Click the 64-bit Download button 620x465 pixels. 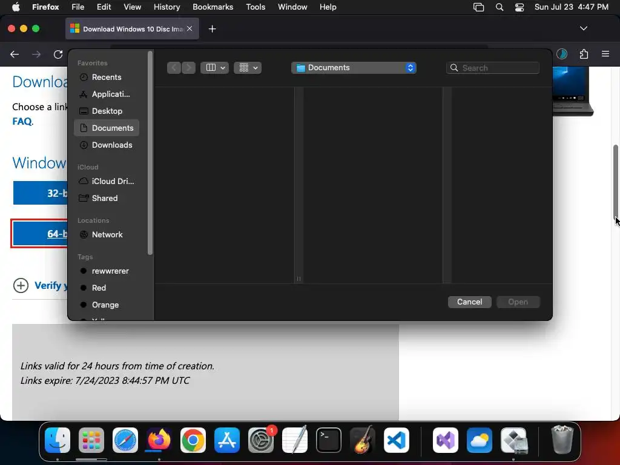point(40,234)
